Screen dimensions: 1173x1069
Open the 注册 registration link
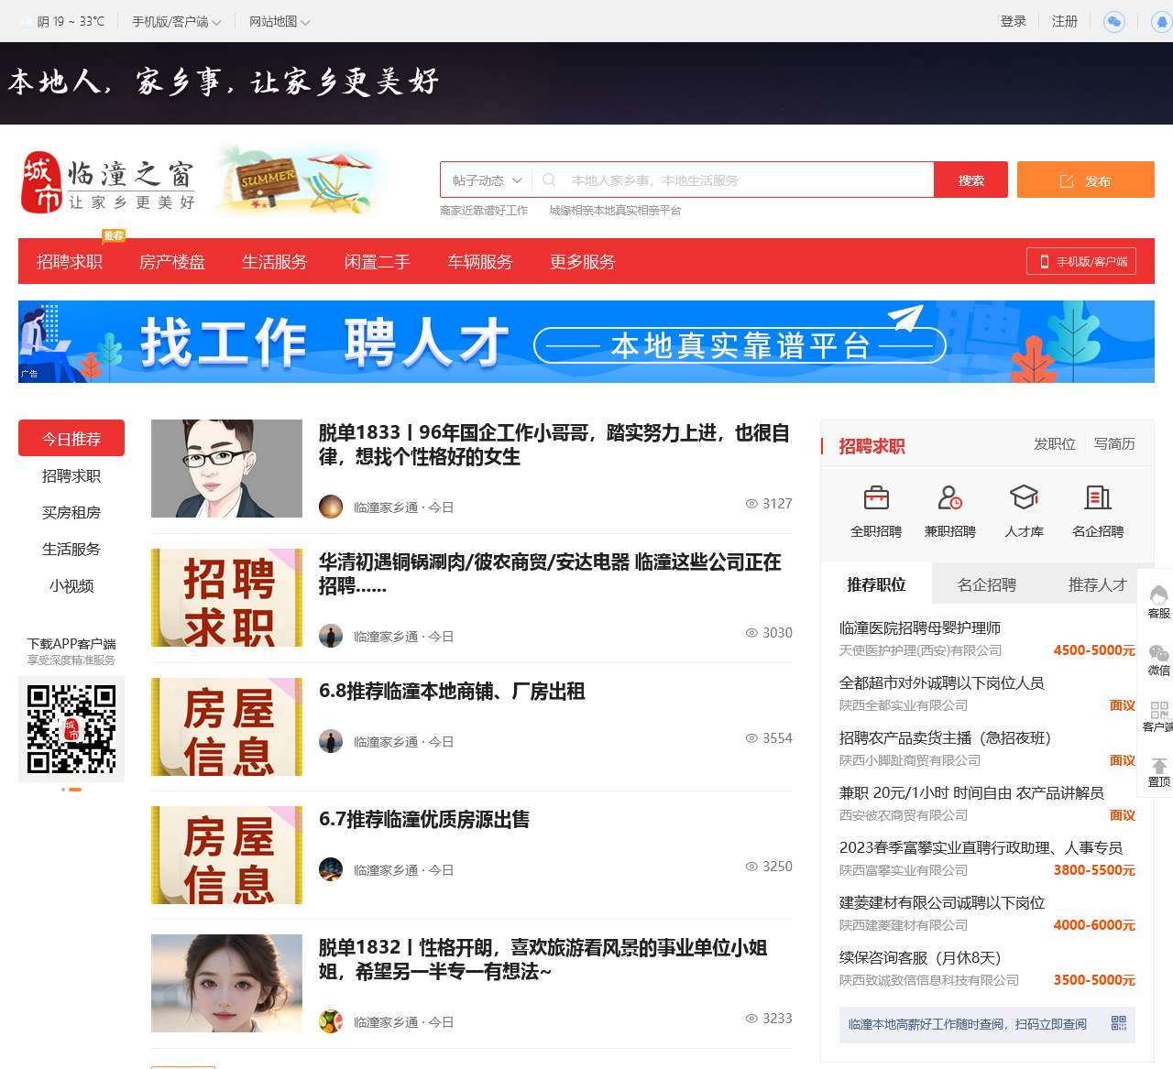[x=1063, y=20]
